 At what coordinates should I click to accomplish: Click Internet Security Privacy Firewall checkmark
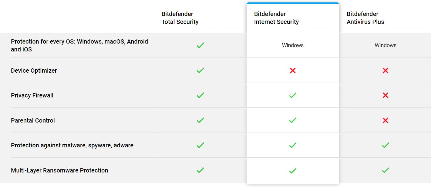[x=293, y=95]
